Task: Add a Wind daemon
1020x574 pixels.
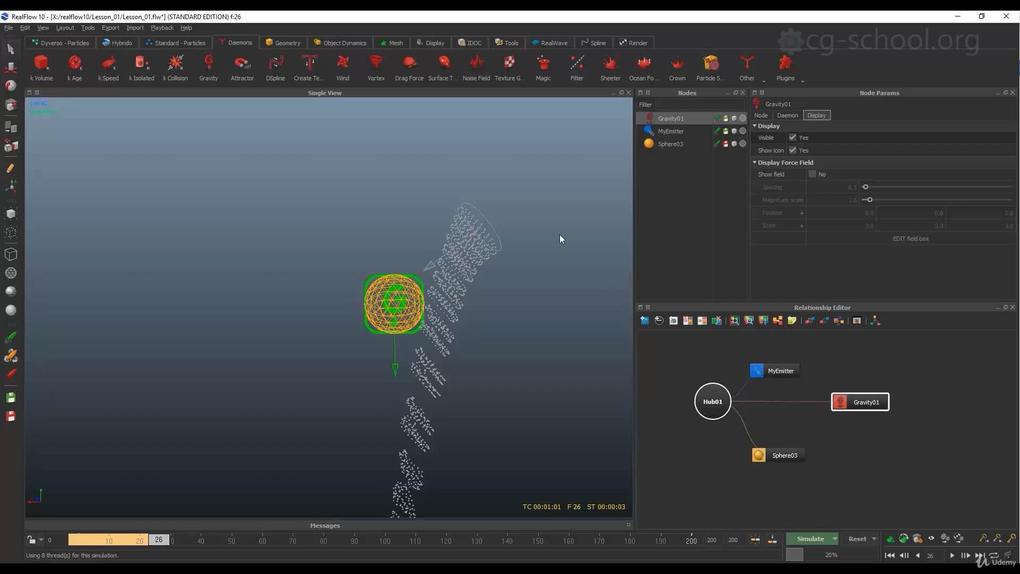Action: point(343,67)
